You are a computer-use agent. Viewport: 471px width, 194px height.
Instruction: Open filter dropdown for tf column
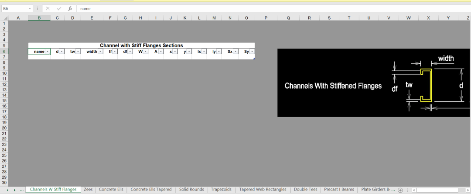[115, 52]
